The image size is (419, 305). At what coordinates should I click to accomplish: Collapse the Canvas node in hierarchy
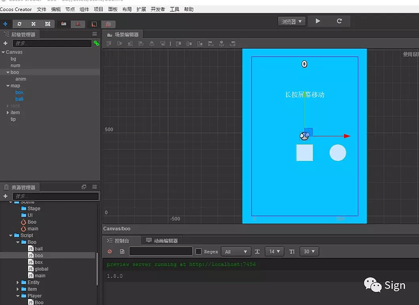click(3, 52)
